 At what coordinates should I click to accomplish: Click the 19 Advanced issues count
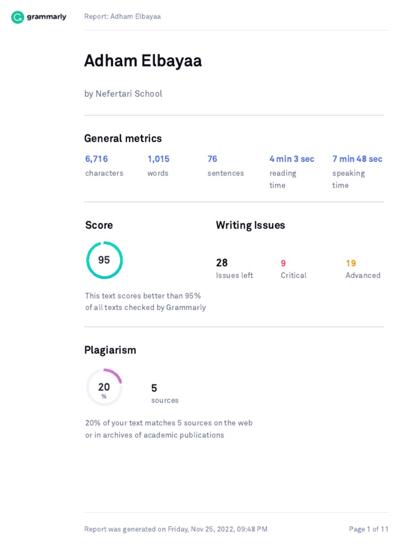click(351, 263)
